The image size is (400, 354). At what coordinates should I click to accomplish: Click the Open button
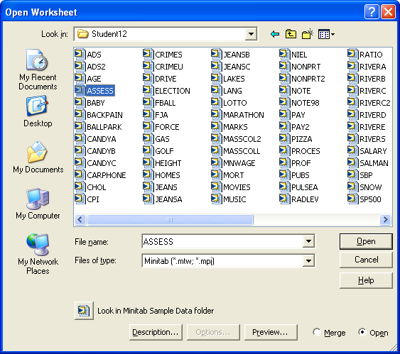click(366, 241)
